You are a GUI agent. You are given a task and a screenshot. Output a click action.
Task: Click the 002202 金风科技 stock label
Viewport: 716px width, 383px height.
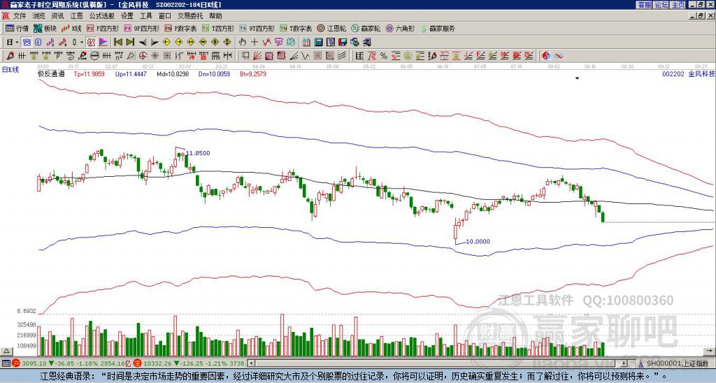coord(688,74)
